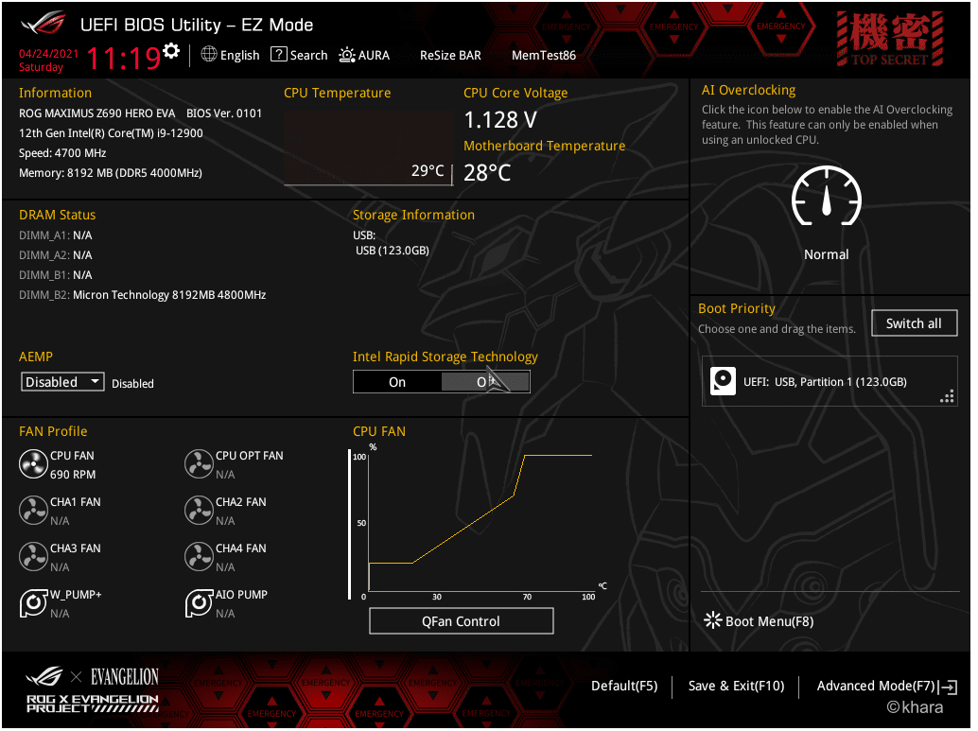
Task: Open the English language selector
Action: (x=231, y=55)
